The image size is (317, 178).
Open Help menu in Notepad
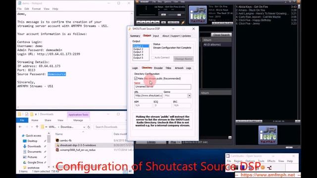coord(55,9)
